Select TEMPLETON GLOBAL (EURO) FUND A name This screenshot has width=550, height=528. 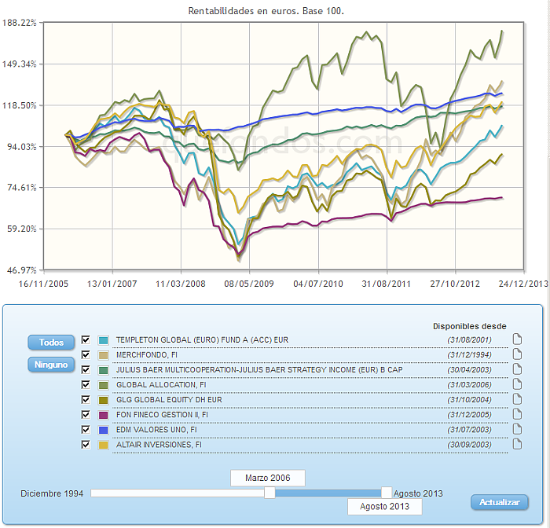point(202,340)
